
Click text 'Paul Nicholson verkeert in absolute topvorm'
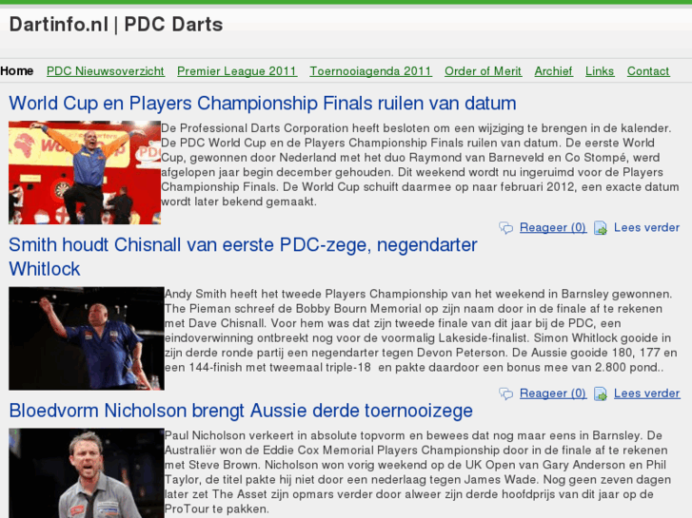[286, 435]
